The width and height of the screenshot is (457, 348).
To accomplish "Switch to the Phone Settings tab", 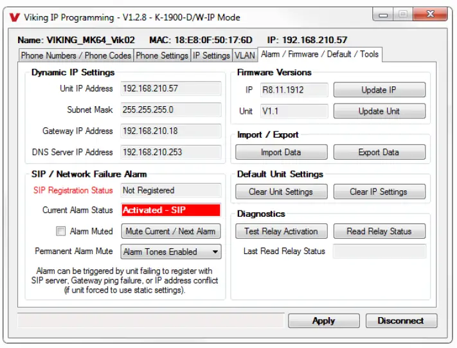I will point(162,55).
